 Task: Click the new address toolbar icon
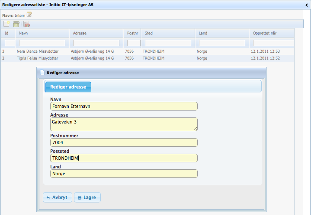[6, 24]
